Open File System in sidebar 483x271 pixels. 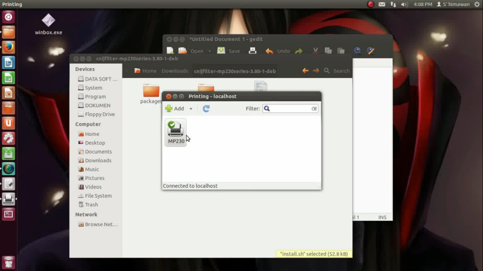[x=95, y=196]
